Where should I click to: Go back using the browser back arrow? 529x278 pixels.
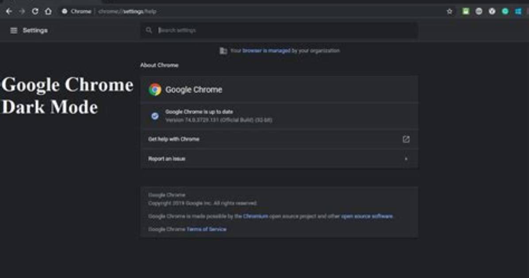[x=9, y=11]
